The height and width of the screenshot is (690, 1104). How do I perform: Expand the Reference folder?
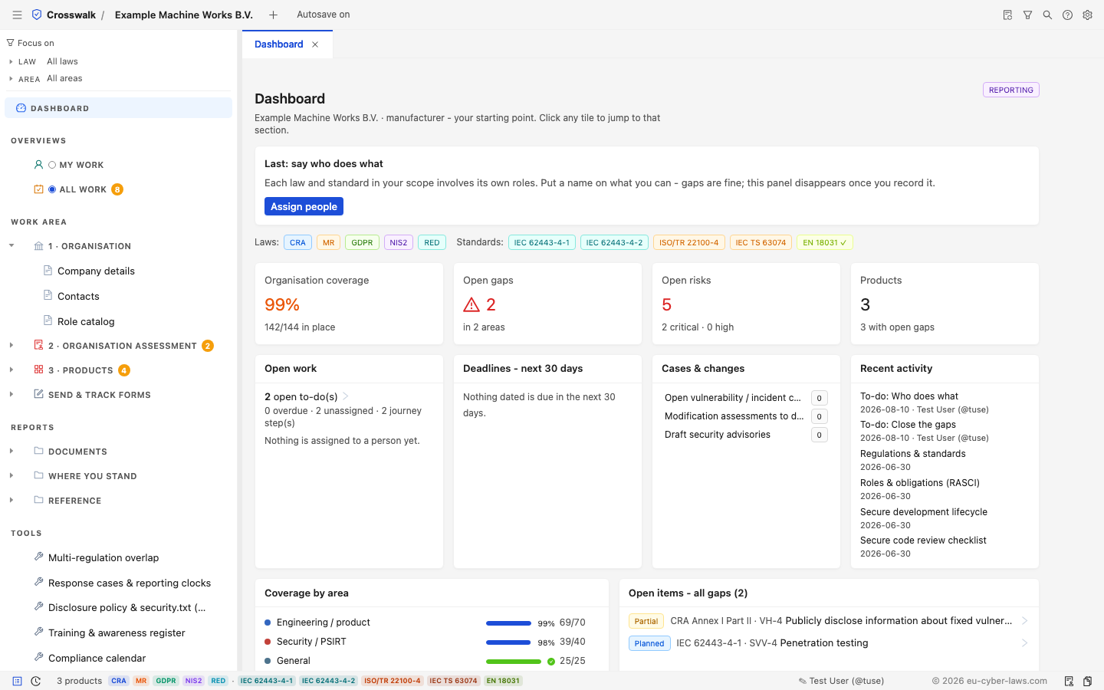coord(11,500)
